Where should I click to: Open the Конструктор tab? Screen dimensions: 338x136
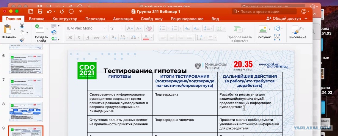coord(65,19)
